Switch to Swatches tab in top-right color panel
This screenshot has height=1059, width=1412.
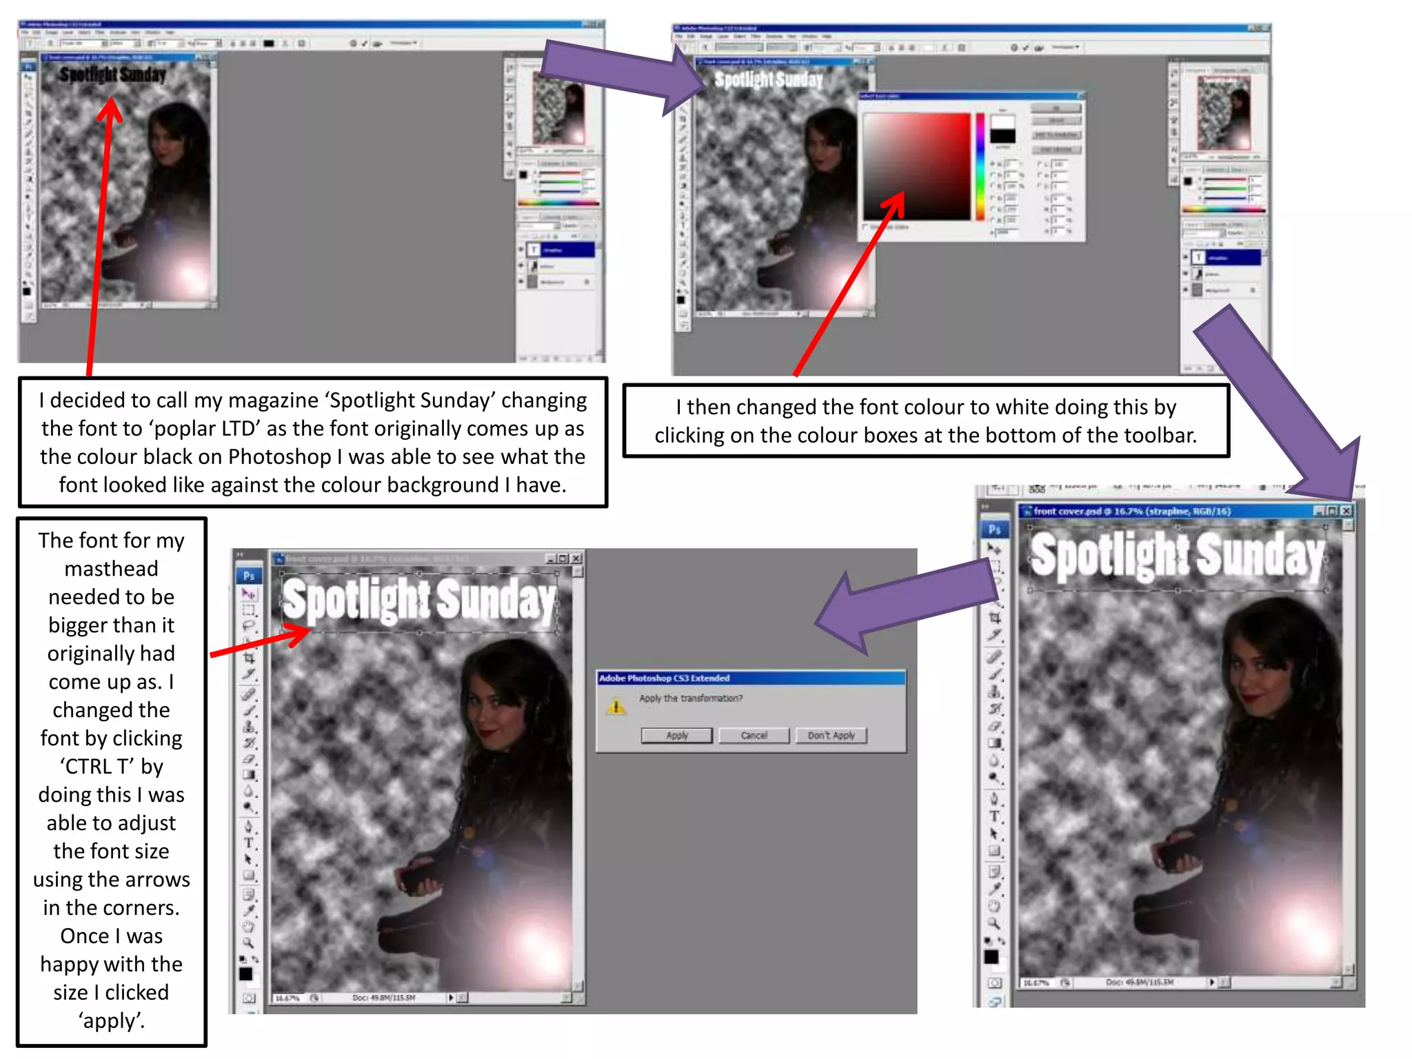click(1216, 169)
